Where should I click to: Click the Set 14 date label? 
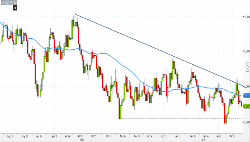tap(67, 136)
